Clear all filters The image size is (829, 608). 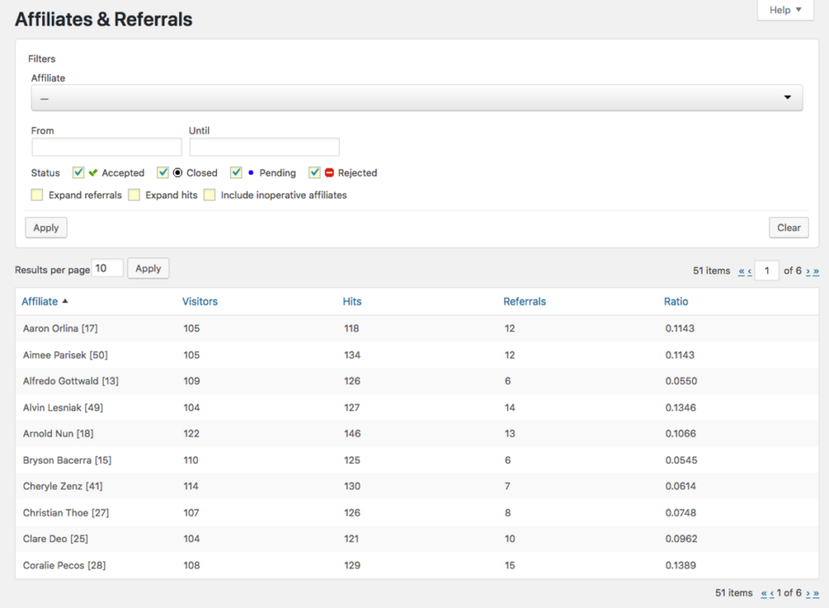pyautogui.click(x=789, y=227)
